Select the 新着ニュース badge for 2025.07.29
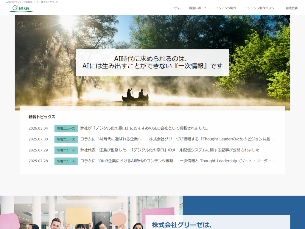This screenshot has width=305, height=229. (66, 150)
